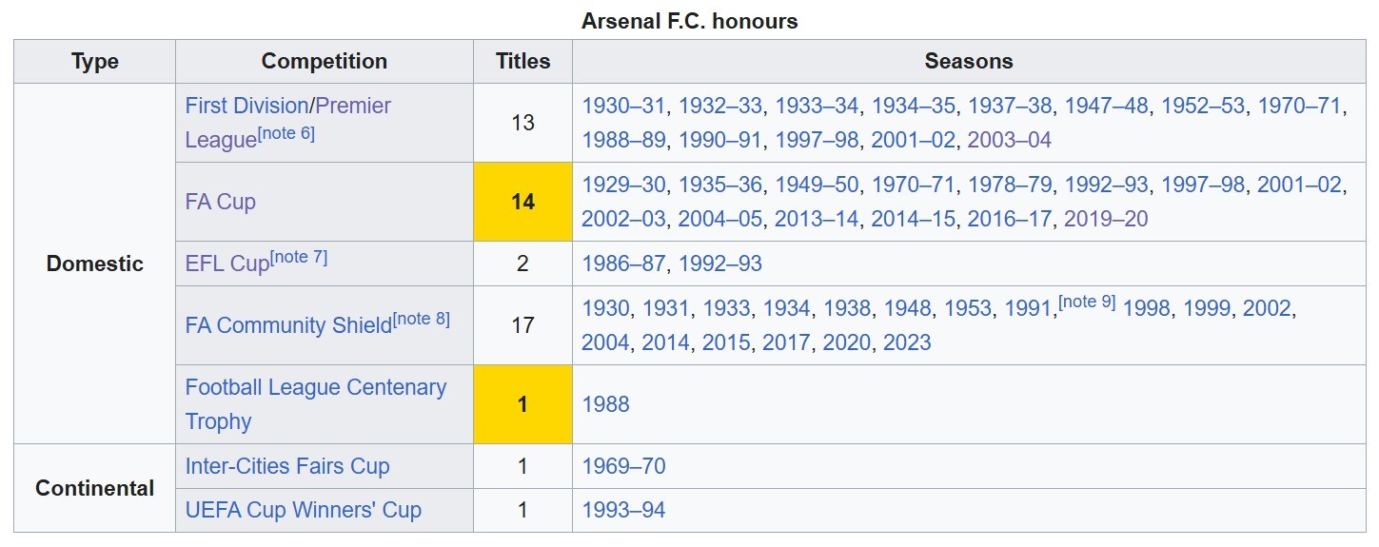Open the First Division link
Screen dimensions: 1379x547
[x=247, y=106]
